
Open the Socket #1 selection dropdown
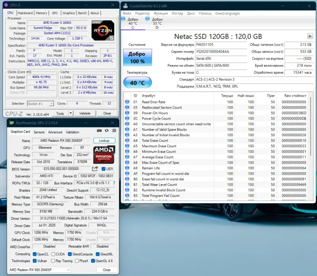point(40,104)
